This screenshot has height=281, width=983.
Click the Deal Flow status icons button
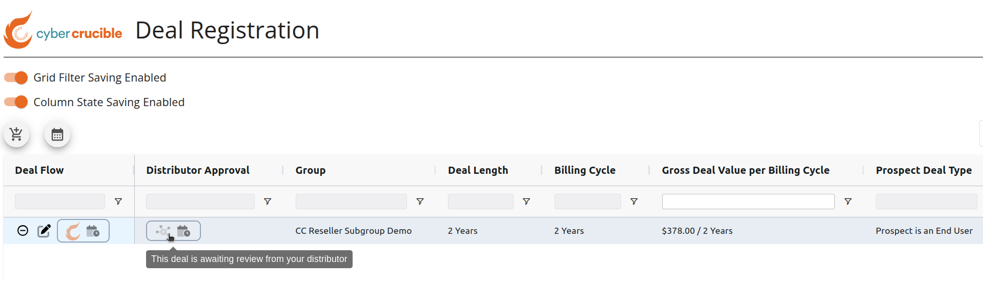coord(83,231)
